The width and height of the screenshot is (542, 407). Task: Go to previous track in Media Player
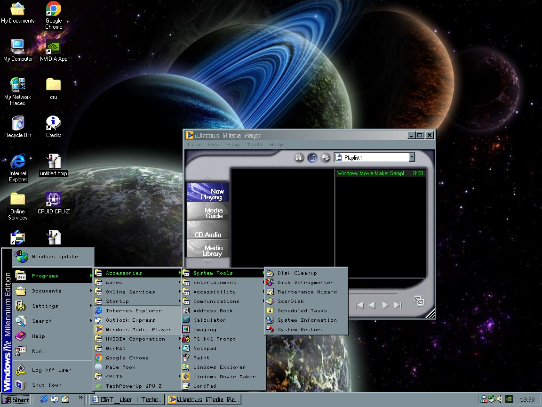359,305
